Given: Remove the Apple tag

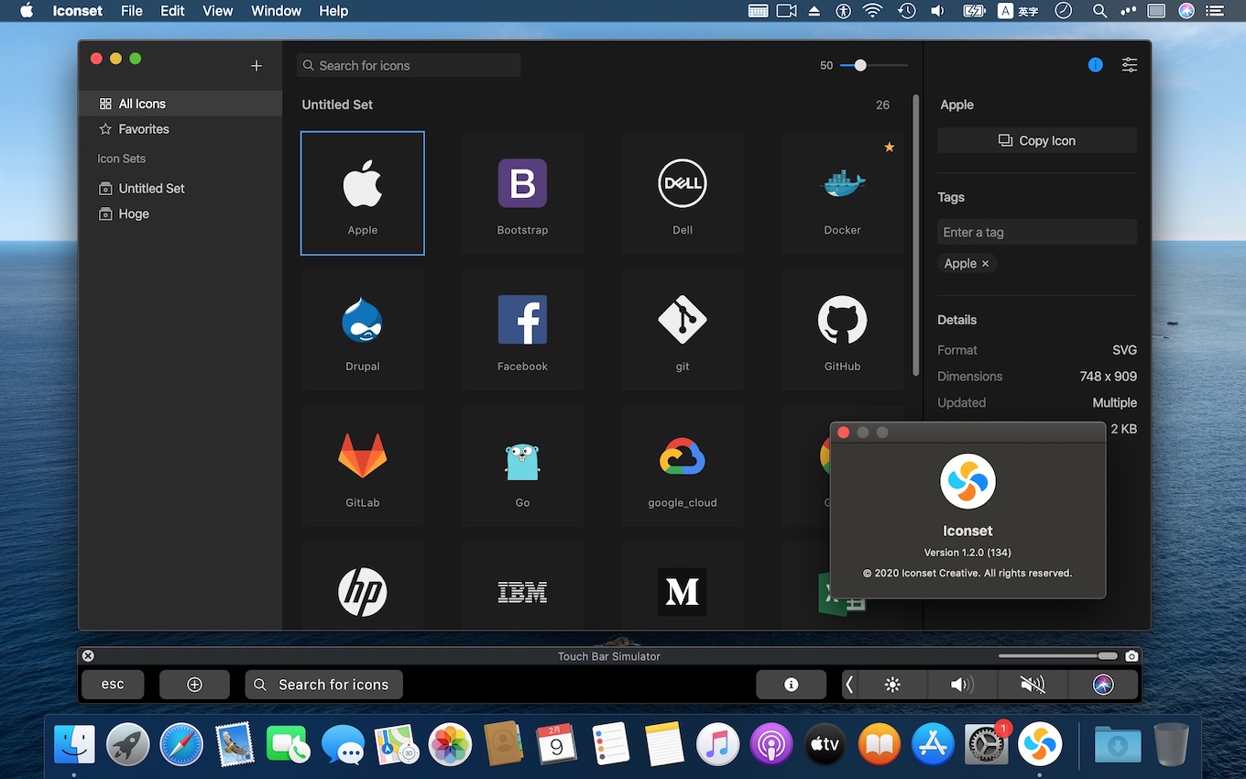Looking at the screenshot, I should tap(986, 264).
